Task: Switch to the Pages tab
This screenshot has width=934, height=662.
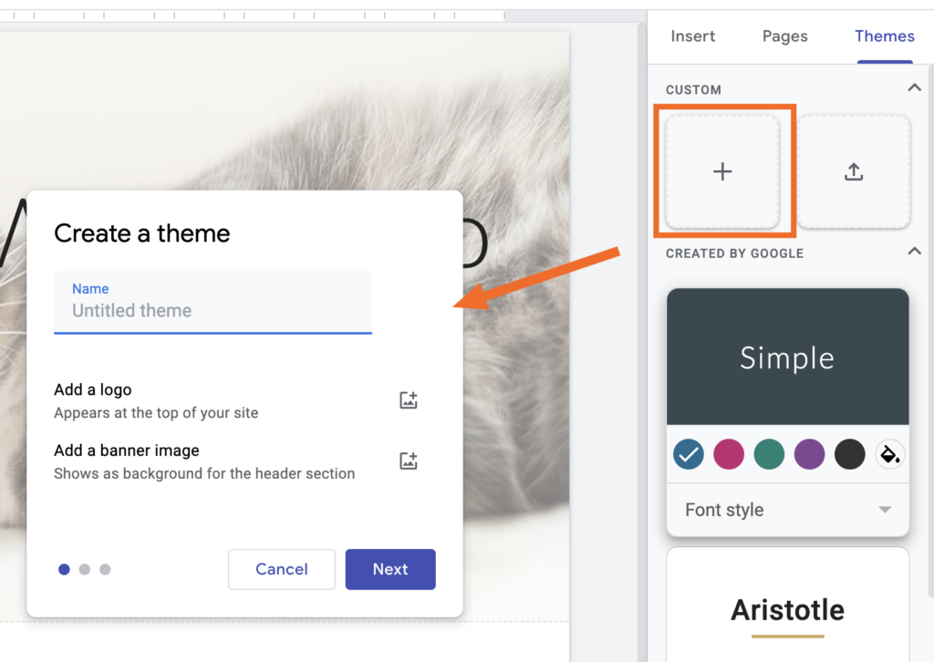Action: (x=784, y=36)
